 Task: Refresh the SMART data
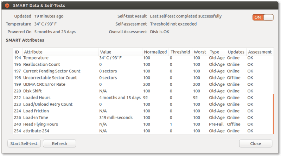pos(59,143)
